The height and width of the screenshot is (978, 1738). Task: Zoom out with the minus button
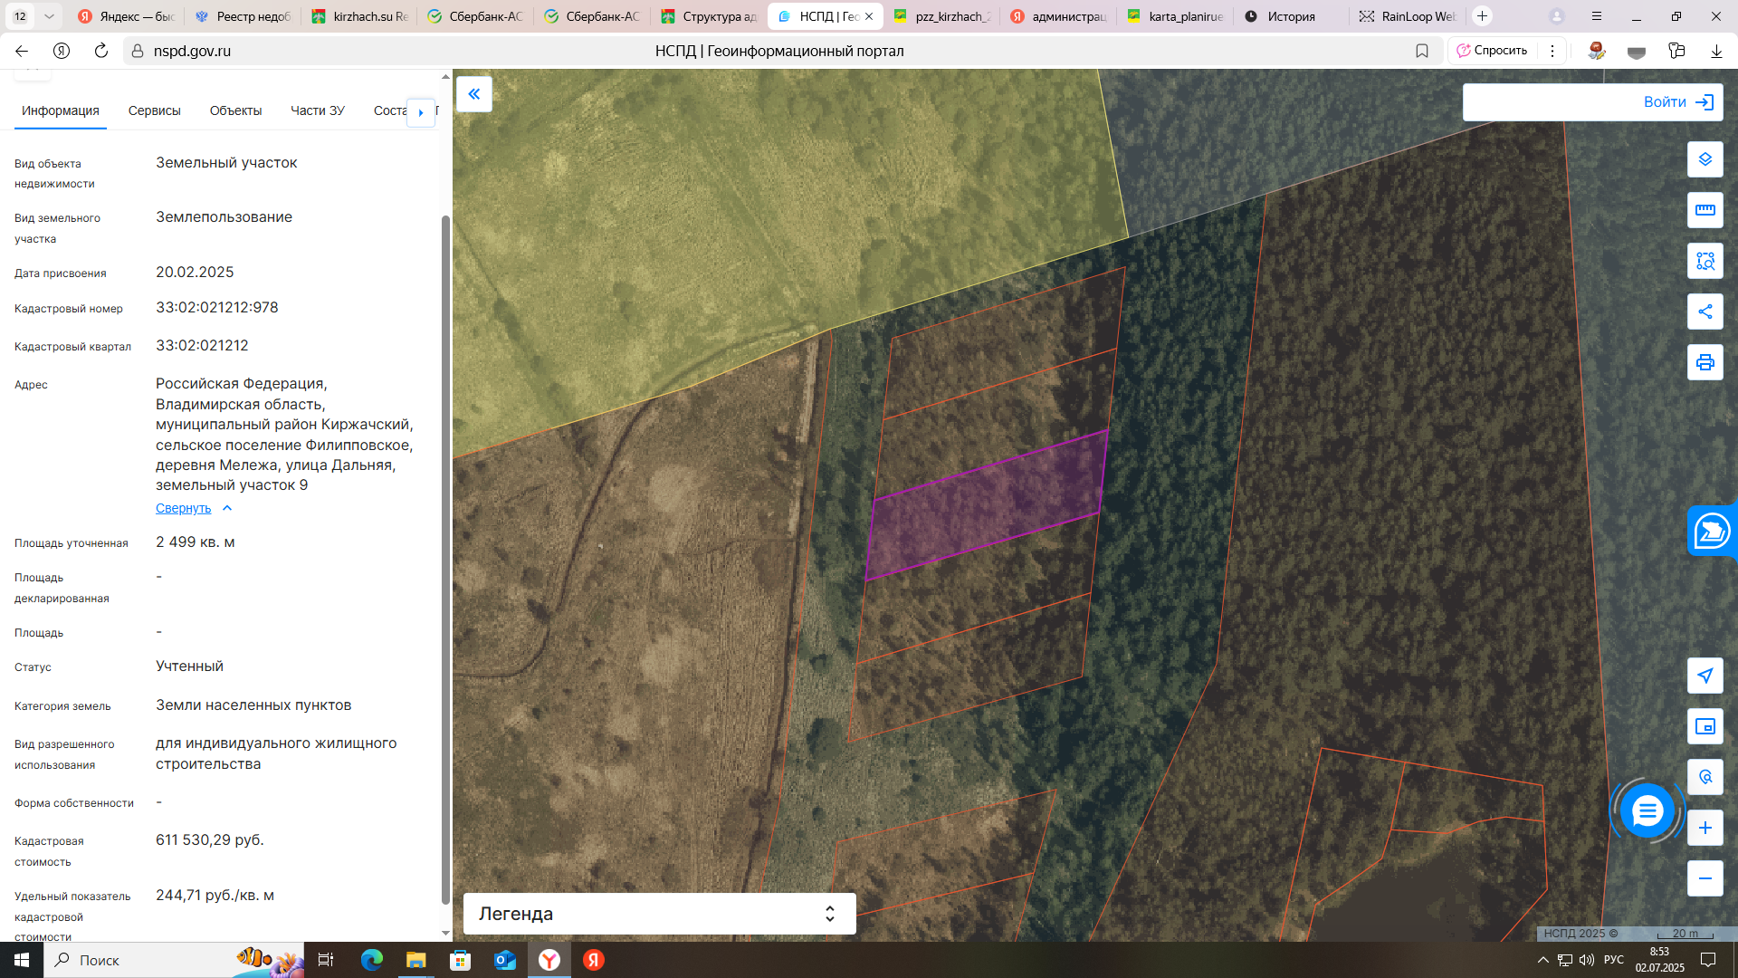pos(1705,878)
